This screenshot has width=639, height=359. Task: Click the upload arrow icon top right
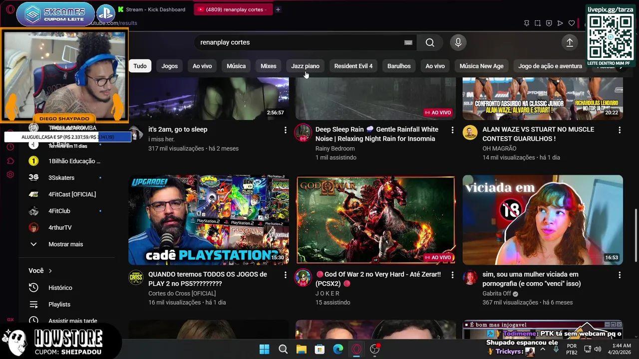pos(570,42)
